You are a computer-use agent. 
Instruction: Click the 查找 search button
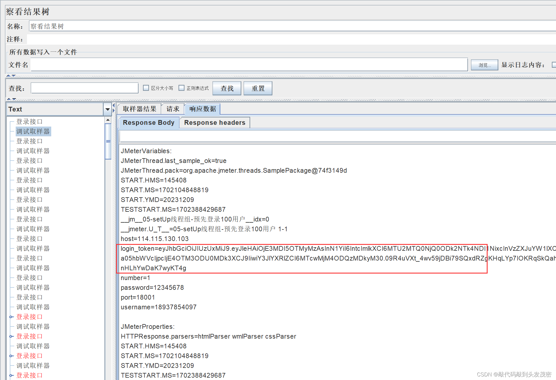point(227,88)
